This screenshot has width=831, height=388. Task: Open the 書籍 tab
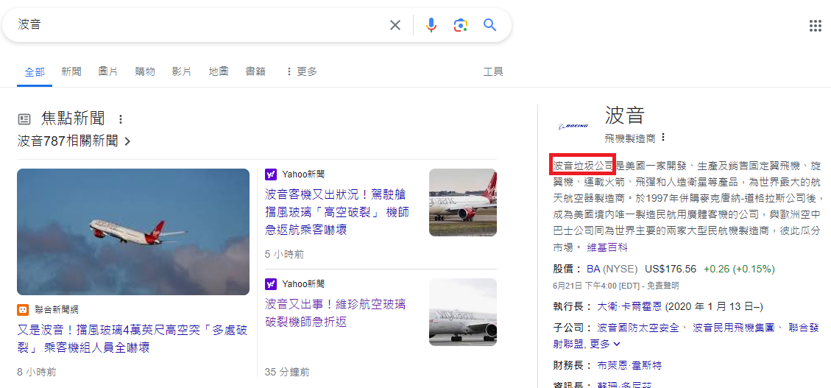tap(255, 71)
